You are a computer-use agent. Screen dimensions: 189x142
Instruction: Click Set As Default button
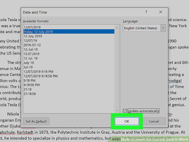click(x=36, y=121)
